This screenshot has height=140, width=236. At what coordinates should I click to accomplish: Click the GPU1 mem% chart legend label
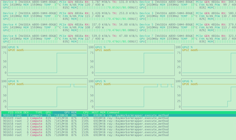(x=103, y=50)
